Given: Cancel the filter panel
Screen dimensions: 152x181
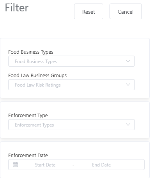Looking at the screenshot, I should pos(125,11).
